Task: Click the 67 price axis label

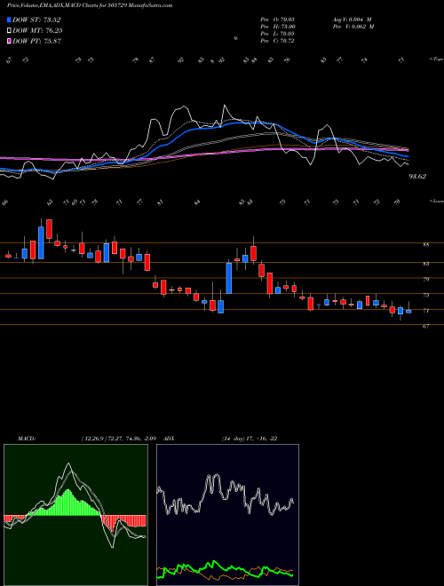Action: [426, 326]
